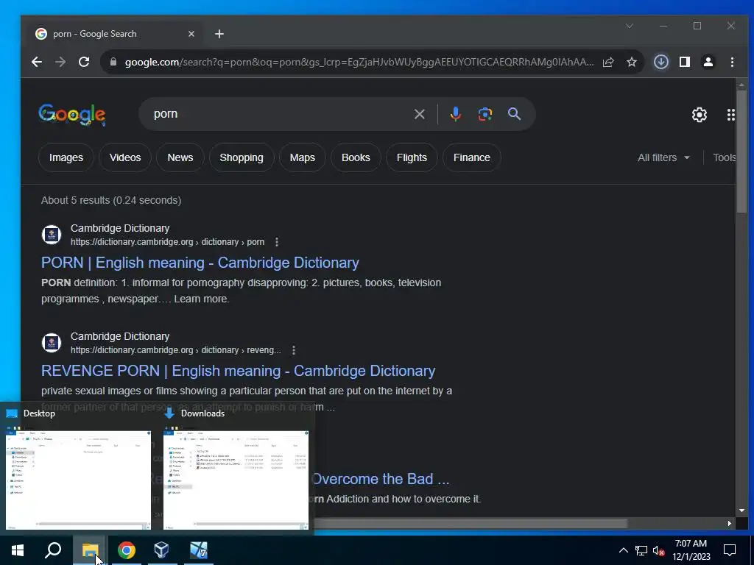This screenshot has width=754, height=565.
Task: Click the magnifier search submit icon
Action: point(514,114)
